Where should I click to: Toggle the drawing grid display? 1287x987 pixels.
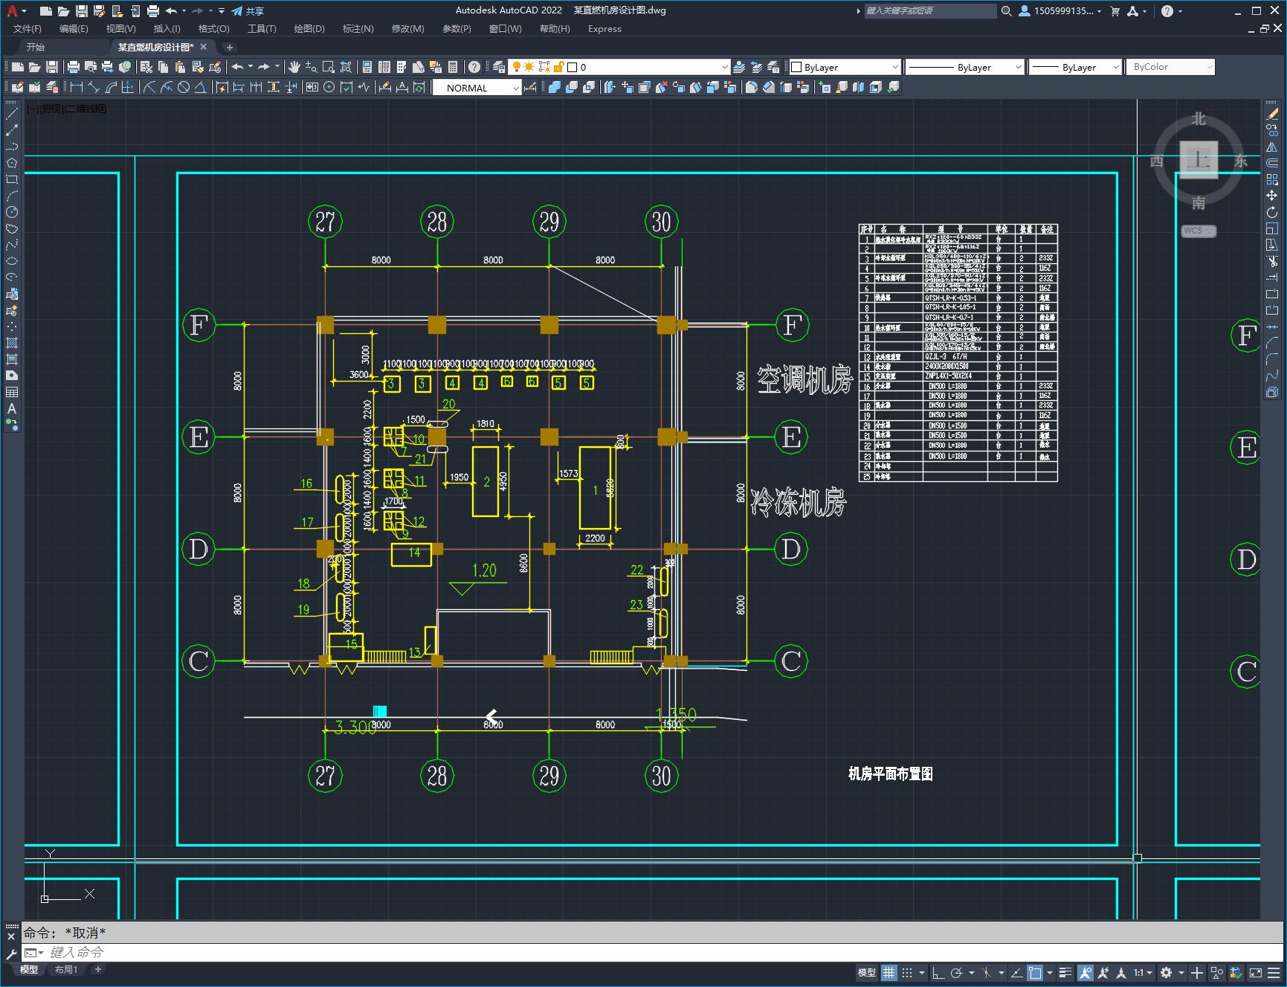click(x=889, y=972)
